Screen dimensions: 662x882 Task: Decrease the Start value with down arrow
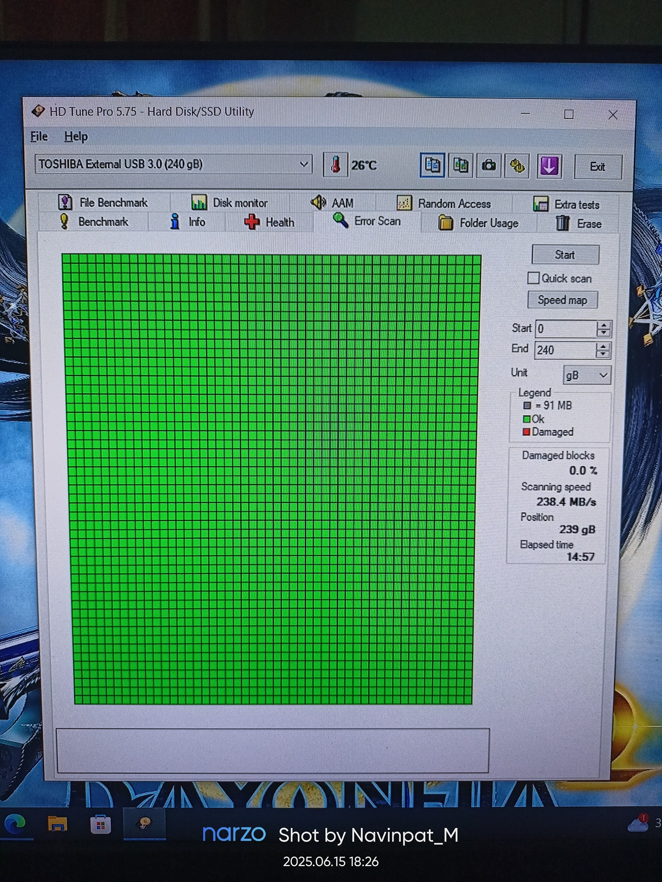603,333
